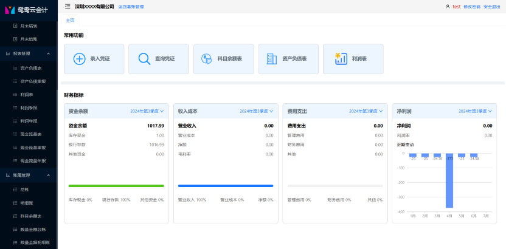The image size is (506, 249).
Task: Click the tall April bar in chart
Action: click(449, 181)
